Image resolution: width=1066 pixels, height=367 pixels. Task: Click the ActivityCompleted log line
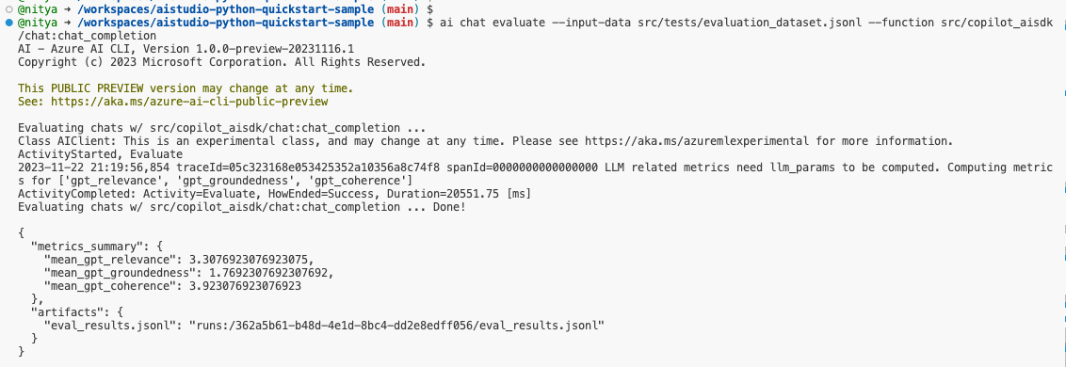click(274, 194)
